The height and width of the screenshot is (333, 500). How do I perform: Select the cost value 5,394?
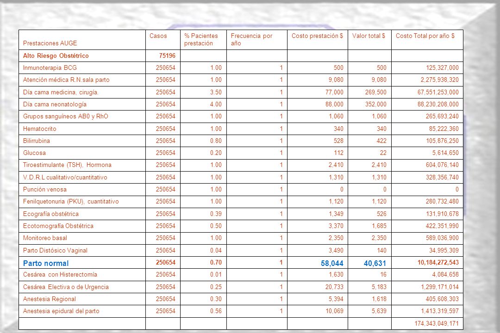point(336,299)
